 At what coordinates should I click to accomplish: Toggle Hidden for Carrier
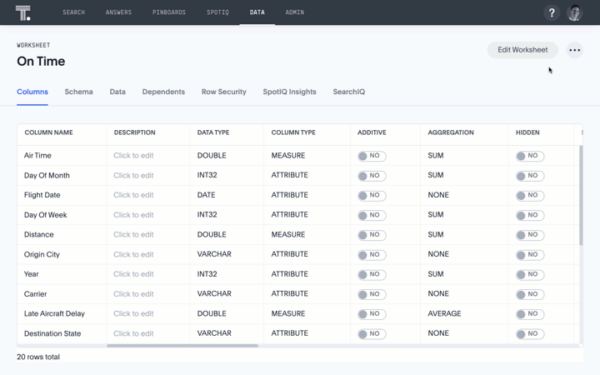pos(530,294)
